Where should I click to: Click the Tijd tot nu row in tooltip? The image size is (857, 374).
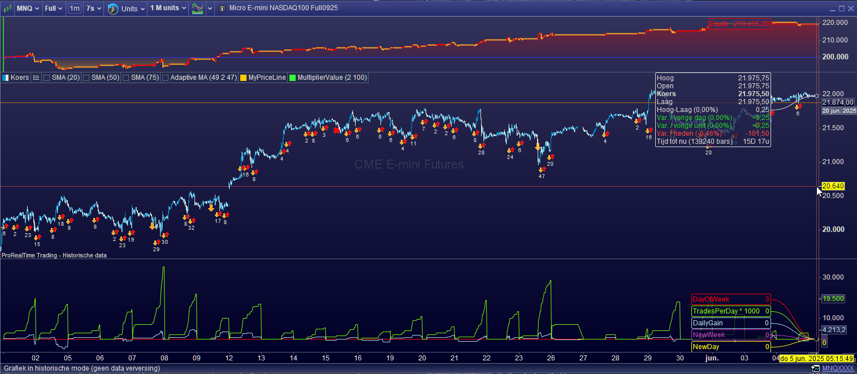pos(713,141)
